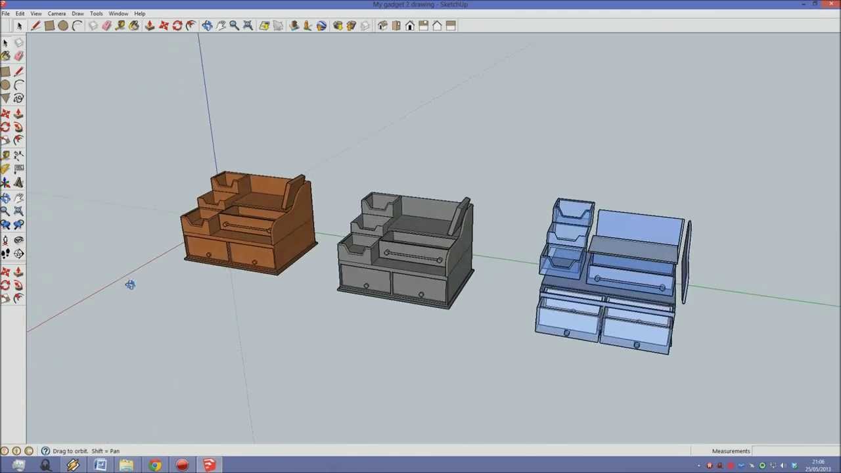This screenshot has height=473, width=841.
Task: Select the Dimension tool in left palette
Action: 19,155
